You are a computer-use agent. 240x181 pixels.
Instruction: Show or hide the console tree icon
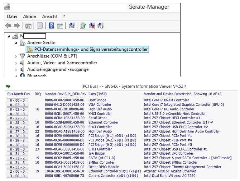pos(28,26)
